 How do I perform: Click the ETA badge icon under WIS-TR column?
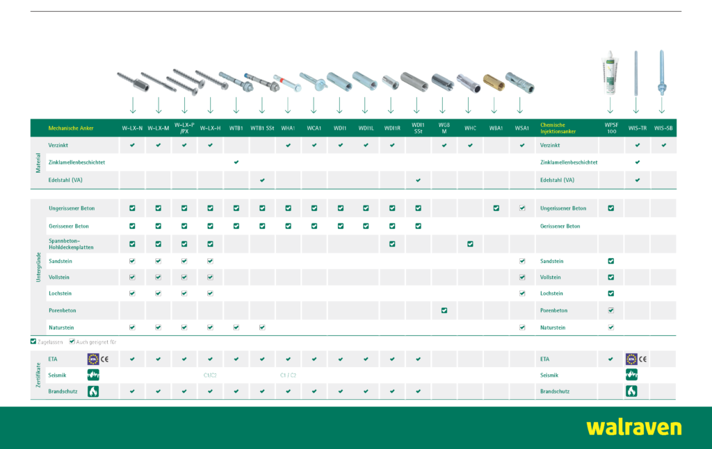[631, 359]
